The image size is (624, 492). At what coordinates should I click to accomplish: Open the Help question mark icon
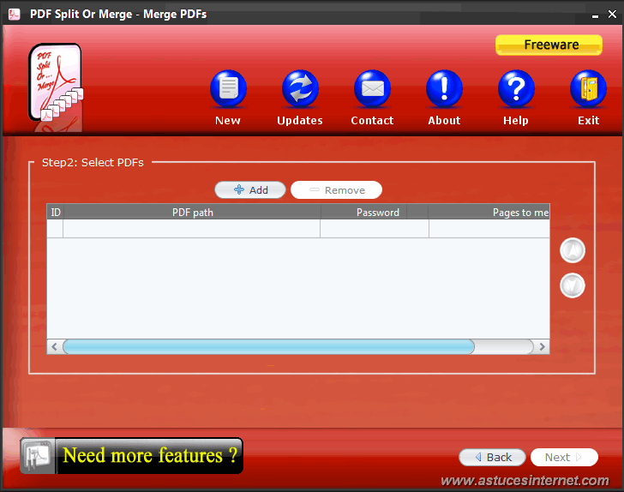(516, 88)
